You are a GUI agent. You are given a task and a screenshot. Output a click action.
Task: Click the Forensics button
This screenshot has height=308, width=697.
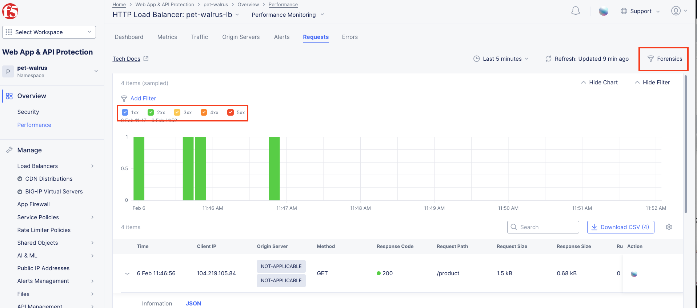click(x=665, y=59)
